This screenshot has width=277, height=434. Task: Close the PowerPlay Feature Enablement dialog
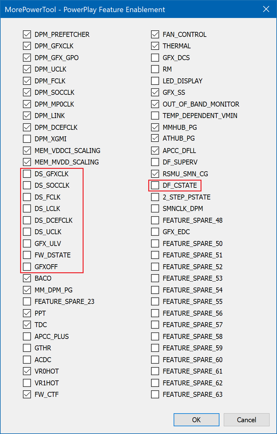click(x=266, y=9)
